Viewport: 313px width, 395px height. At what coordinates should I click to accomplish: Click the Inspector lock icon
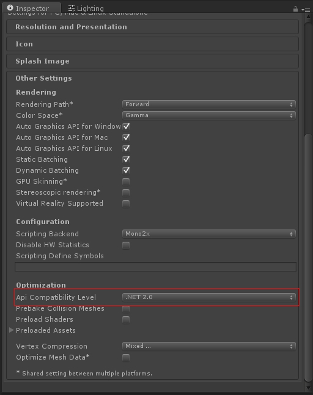(x=295, y=9)
